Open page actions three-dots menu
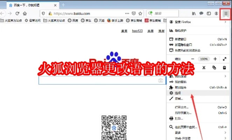 127,14
